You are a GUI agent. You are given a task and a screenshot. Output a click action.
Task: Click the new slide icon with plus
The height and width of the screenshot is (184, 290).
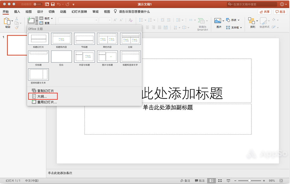[31, 20]
